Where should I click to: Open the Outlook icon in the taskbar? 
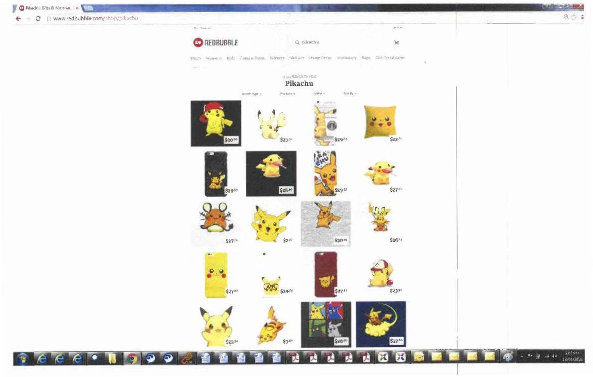tap(418, 357)
